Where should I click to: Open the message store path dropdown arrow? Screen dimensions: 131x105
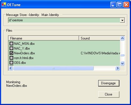pos(122,20)
